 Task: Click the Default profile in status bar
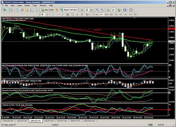pyautogui.click(x=55, y=125)
